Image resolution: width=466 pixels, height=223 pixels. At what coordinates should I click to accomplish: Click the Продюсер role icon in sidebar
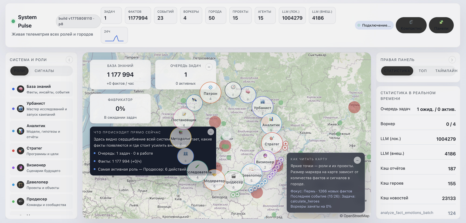tap(21, 202)
